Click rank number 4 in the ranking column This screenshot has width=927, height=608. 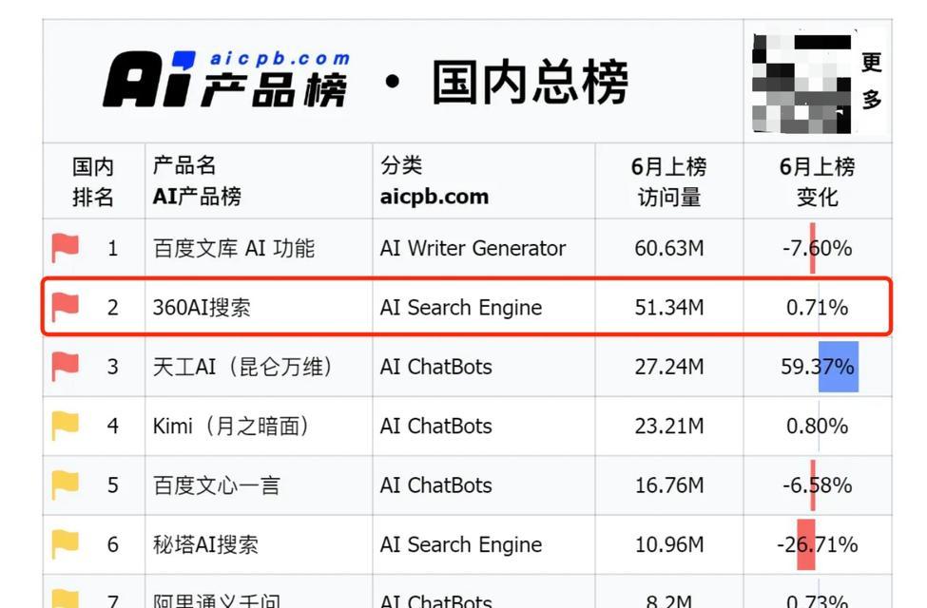112,426
